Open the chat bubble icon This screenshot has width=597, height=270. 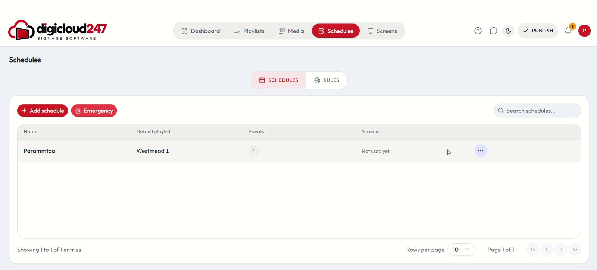click(x=493, y=31)
